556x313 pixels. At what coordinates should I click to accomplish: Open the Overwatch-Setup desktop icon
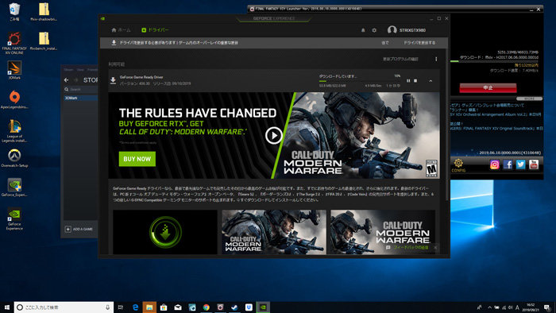pos(14,158)
